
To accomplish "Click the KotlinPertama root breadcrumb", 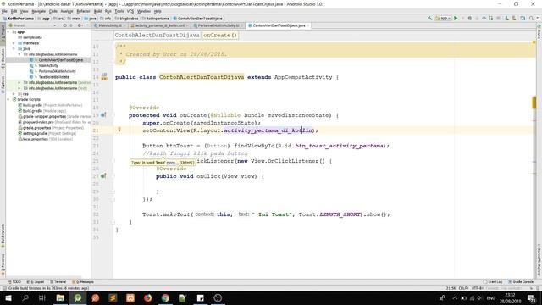I will 18,19.
